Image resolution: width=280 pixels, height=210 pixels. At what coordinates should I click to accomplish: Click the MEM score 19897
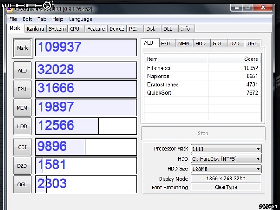(86, 108)
